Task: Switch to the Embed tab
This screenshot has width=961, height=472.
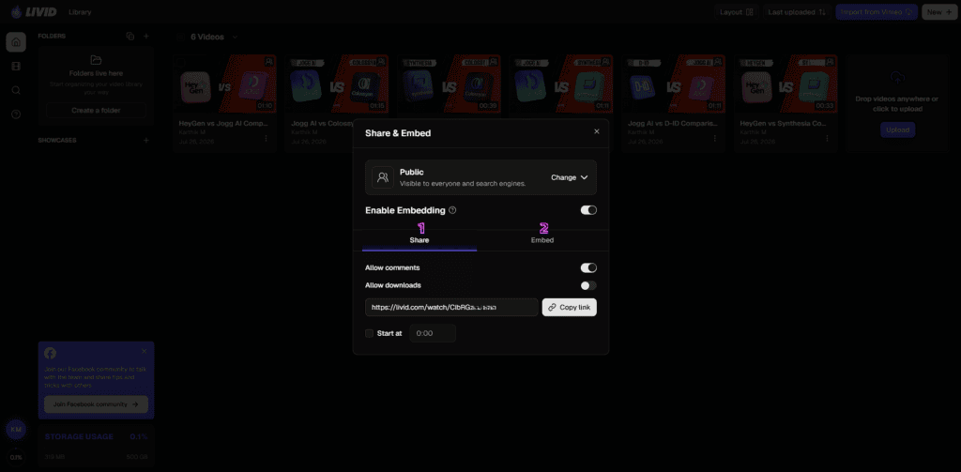Action: pyautogui.click(x=542, y=240)
